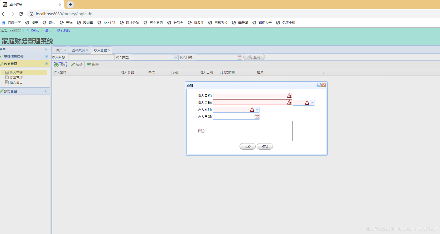Open the 网易考拉 bookmark

(218, 23)
